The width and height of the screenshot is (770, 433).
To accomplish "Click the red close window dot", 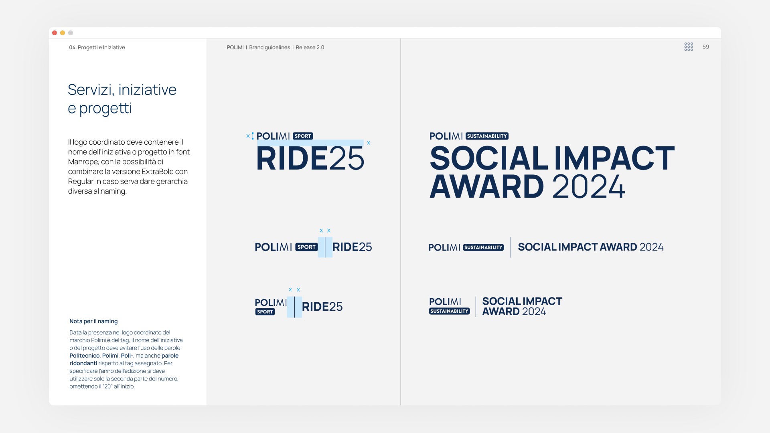I will pyautogui.click(x=55, y=33).
